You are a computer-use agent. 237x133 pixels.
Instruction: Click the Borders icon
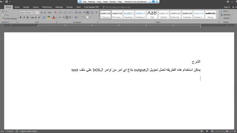coord(87,17)
